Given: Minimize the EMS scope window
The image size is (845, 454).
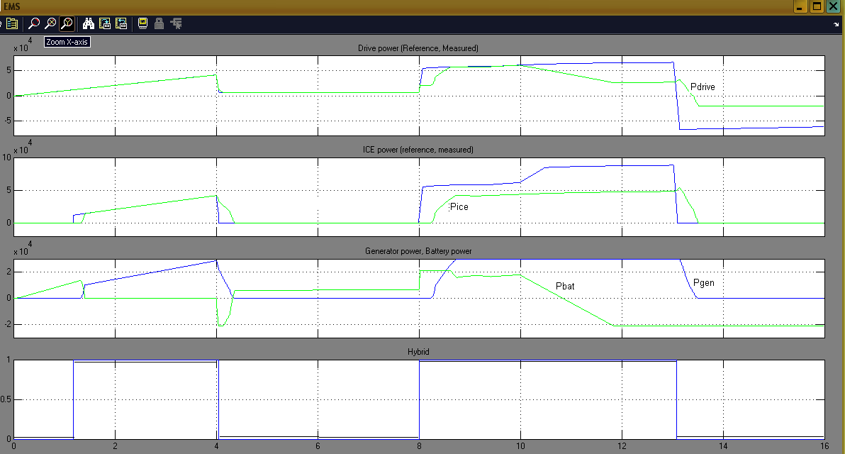Looking at the screenshot, I should pyautogui.click(x=800, y=6).
